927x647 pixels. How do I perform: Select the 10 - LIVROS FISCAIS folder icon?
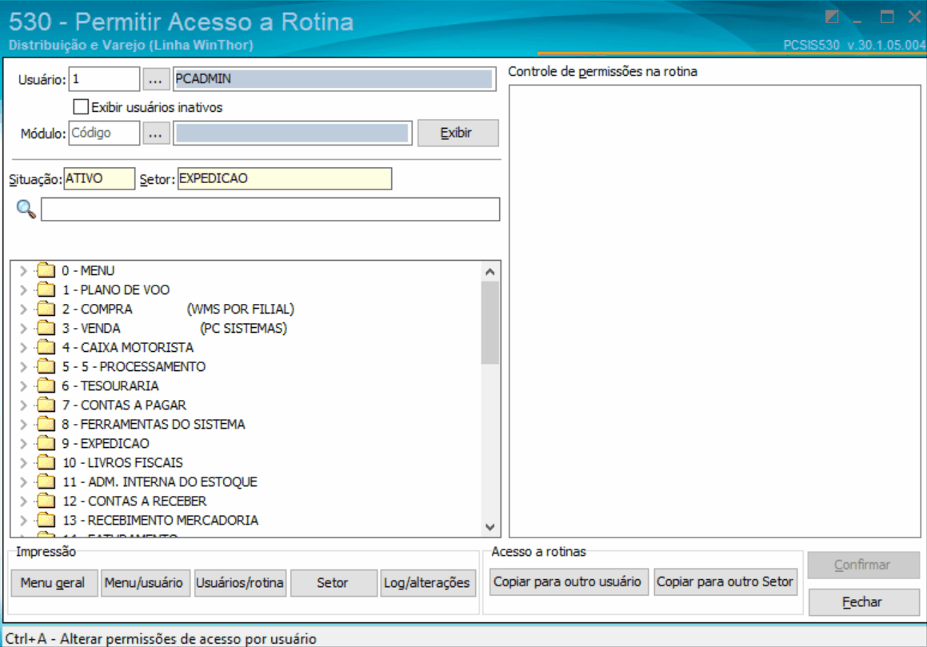46,462
